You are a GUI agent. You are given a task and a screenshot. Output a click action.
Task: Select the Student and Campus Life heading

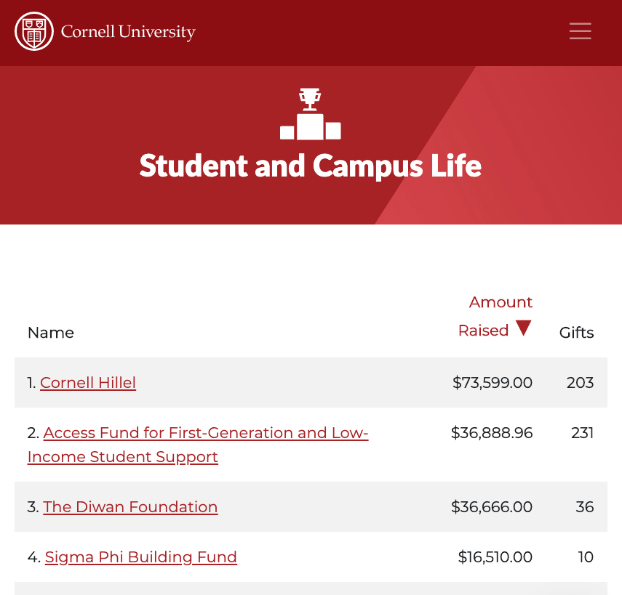click(310, 166)
